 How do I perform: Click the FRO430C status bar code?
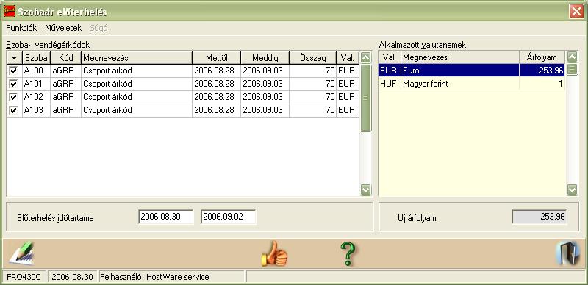coord(25,277)
